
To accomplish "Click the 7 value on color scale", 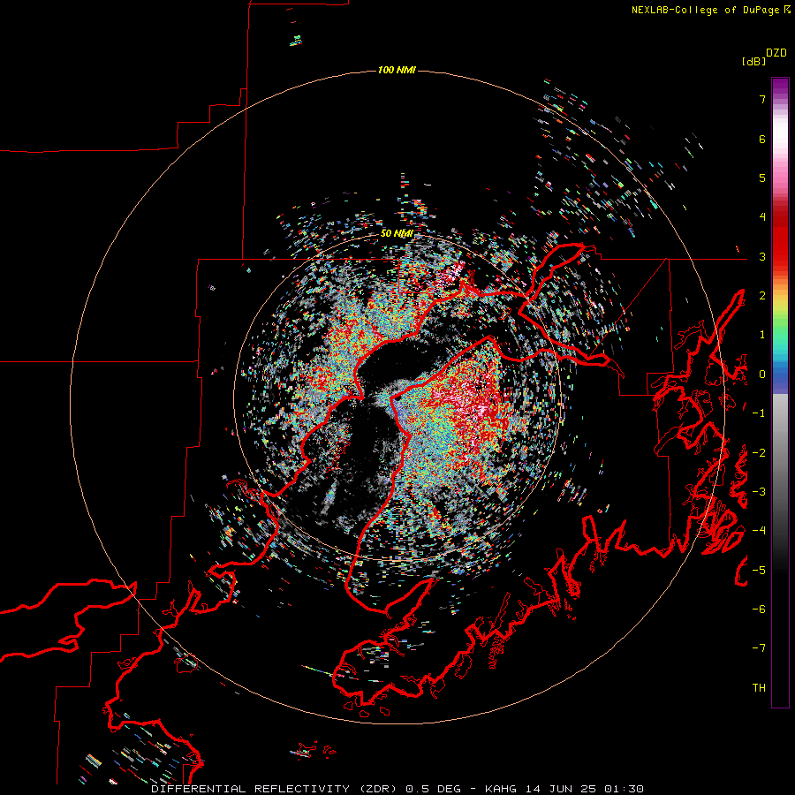I will (x=762, y=99).
